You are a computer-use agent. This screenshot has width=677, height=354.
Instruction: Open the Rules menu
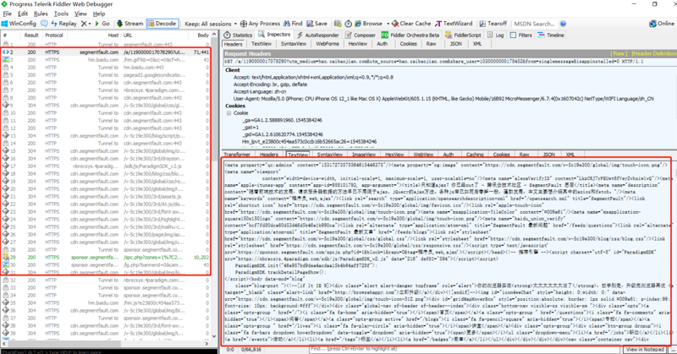pyautogui.click(x=41, y=14)
